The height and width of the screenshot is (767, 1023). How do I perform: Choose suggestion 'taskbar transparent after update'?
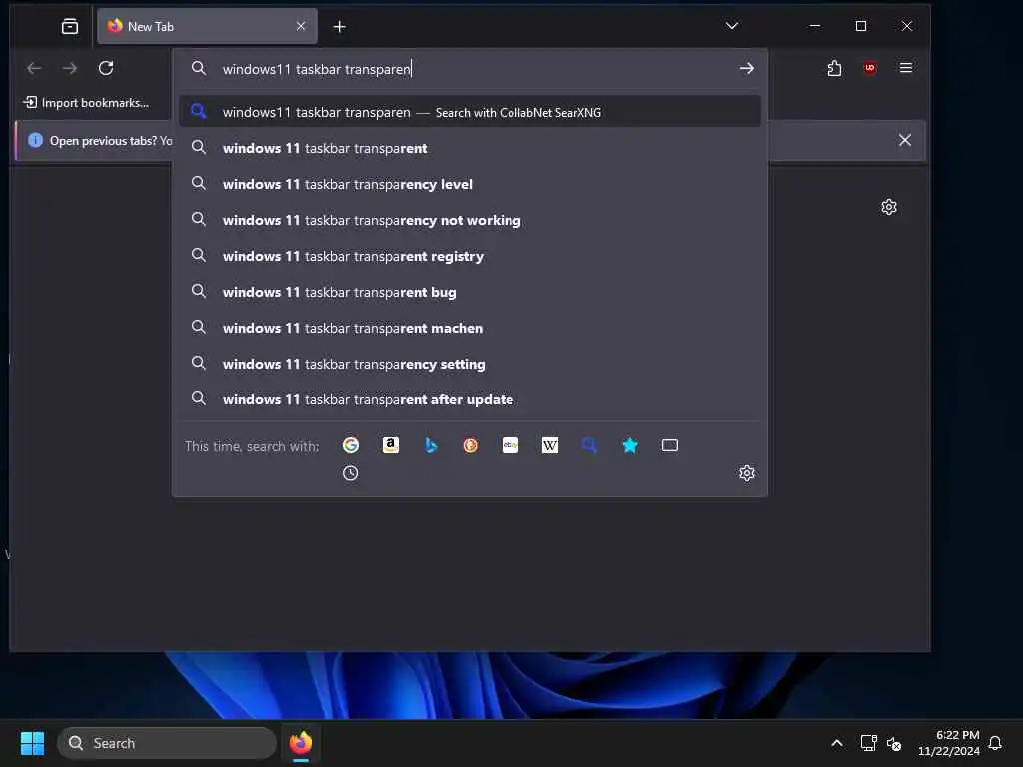coord(470,399)
